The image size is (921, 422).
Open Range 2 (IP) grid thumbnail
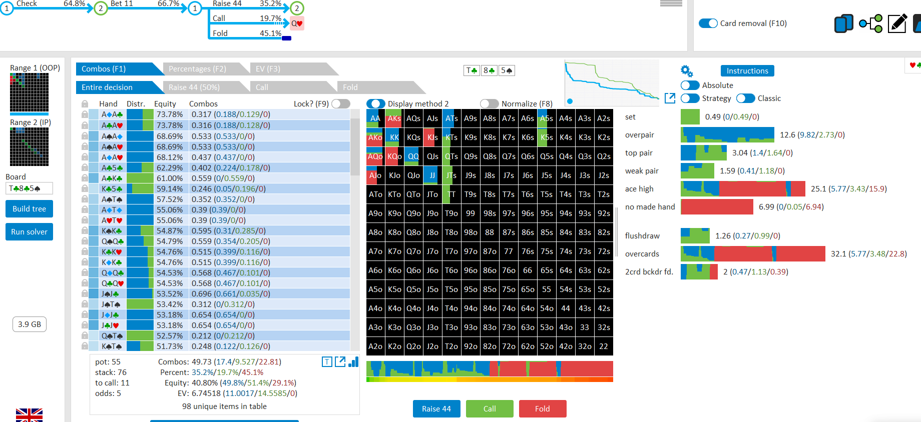29,146
